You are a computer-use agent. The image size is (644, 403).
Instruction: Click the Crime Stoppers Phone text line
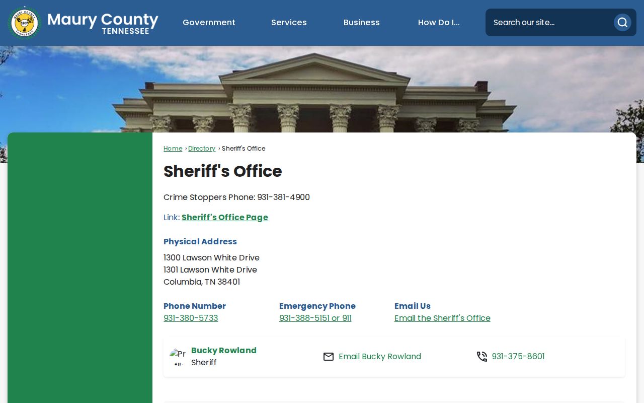pos(236,197)
